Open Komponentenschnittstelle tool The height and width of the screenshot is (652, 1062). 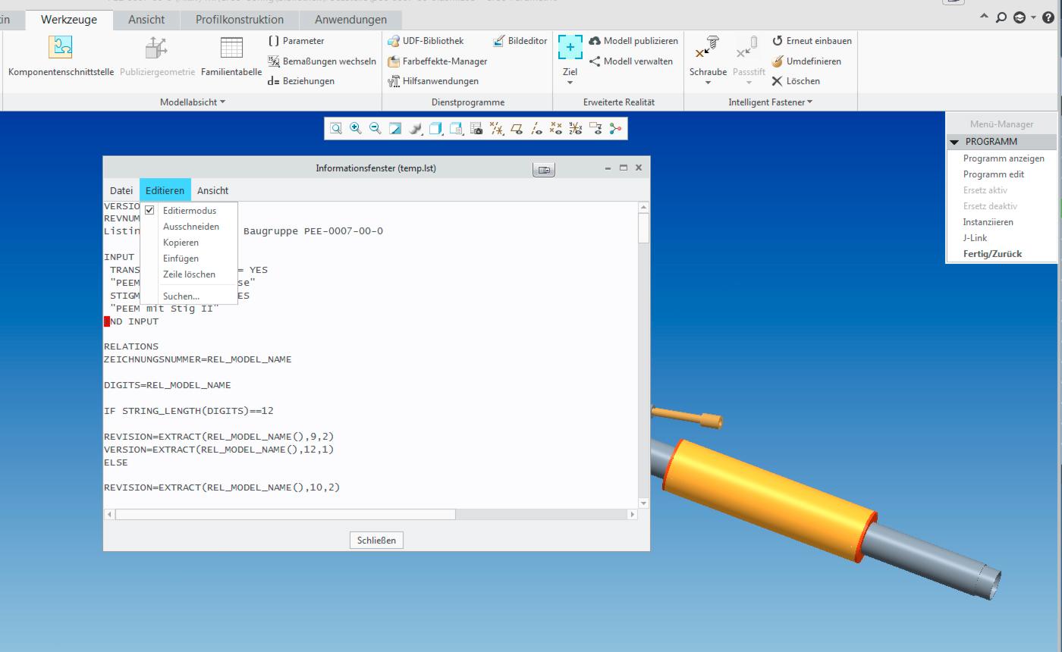tap(61, 57)
